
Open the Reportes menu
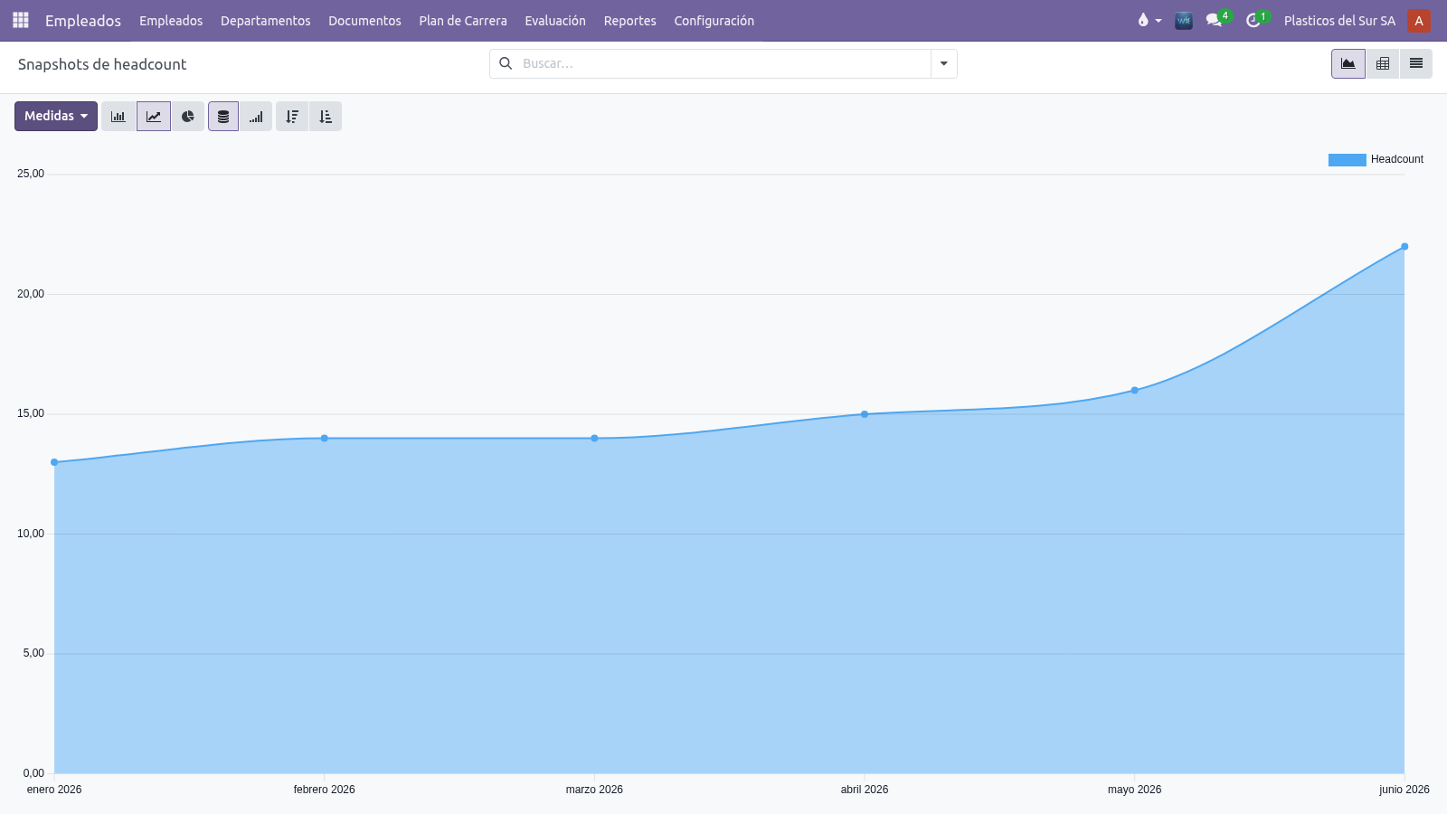click(630, 20)
